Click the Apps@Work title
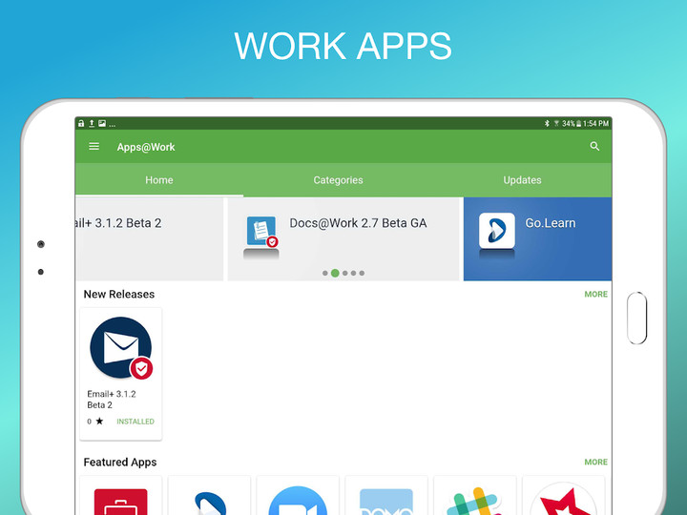Viewport: 687px width, 515px height. click(x=146, y=147)
